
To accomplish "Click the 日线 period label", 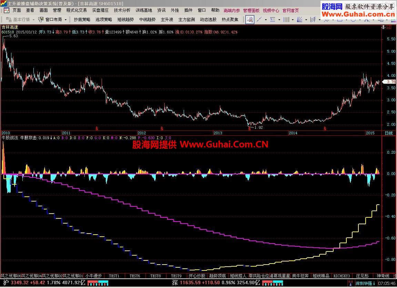I will [x=388, y=133].
